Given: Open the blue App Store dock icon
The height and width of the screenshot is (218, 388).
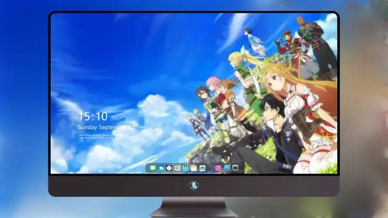Looking at the screenshot, I should (x=227, y=168).
